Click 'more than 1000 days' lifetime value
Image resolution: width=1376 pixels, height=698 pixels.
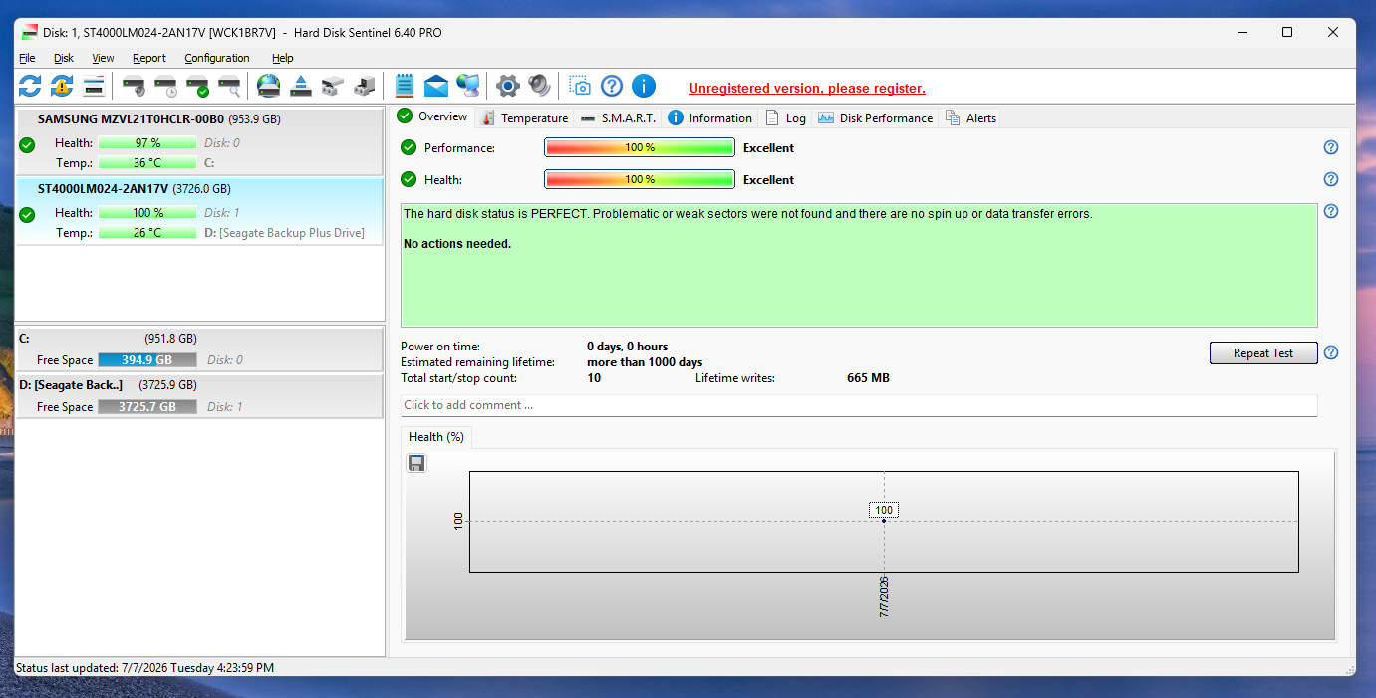coord(645,362)
